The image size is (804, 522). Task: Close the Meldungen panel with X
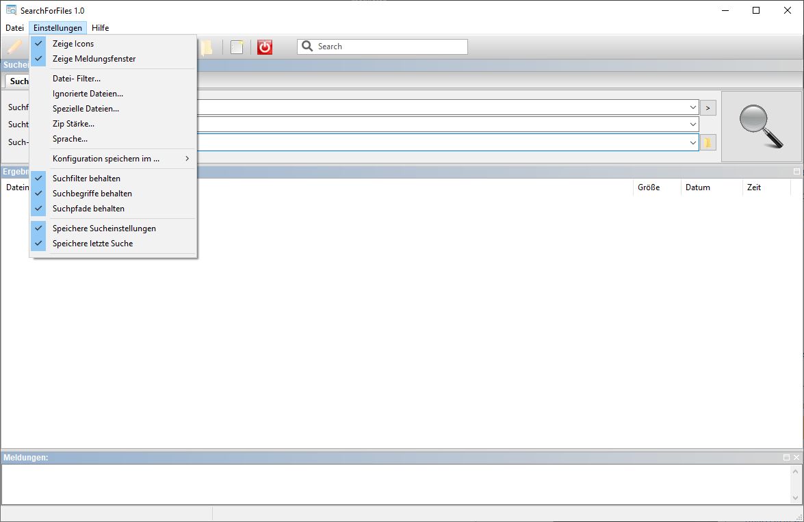click(796, 457)
